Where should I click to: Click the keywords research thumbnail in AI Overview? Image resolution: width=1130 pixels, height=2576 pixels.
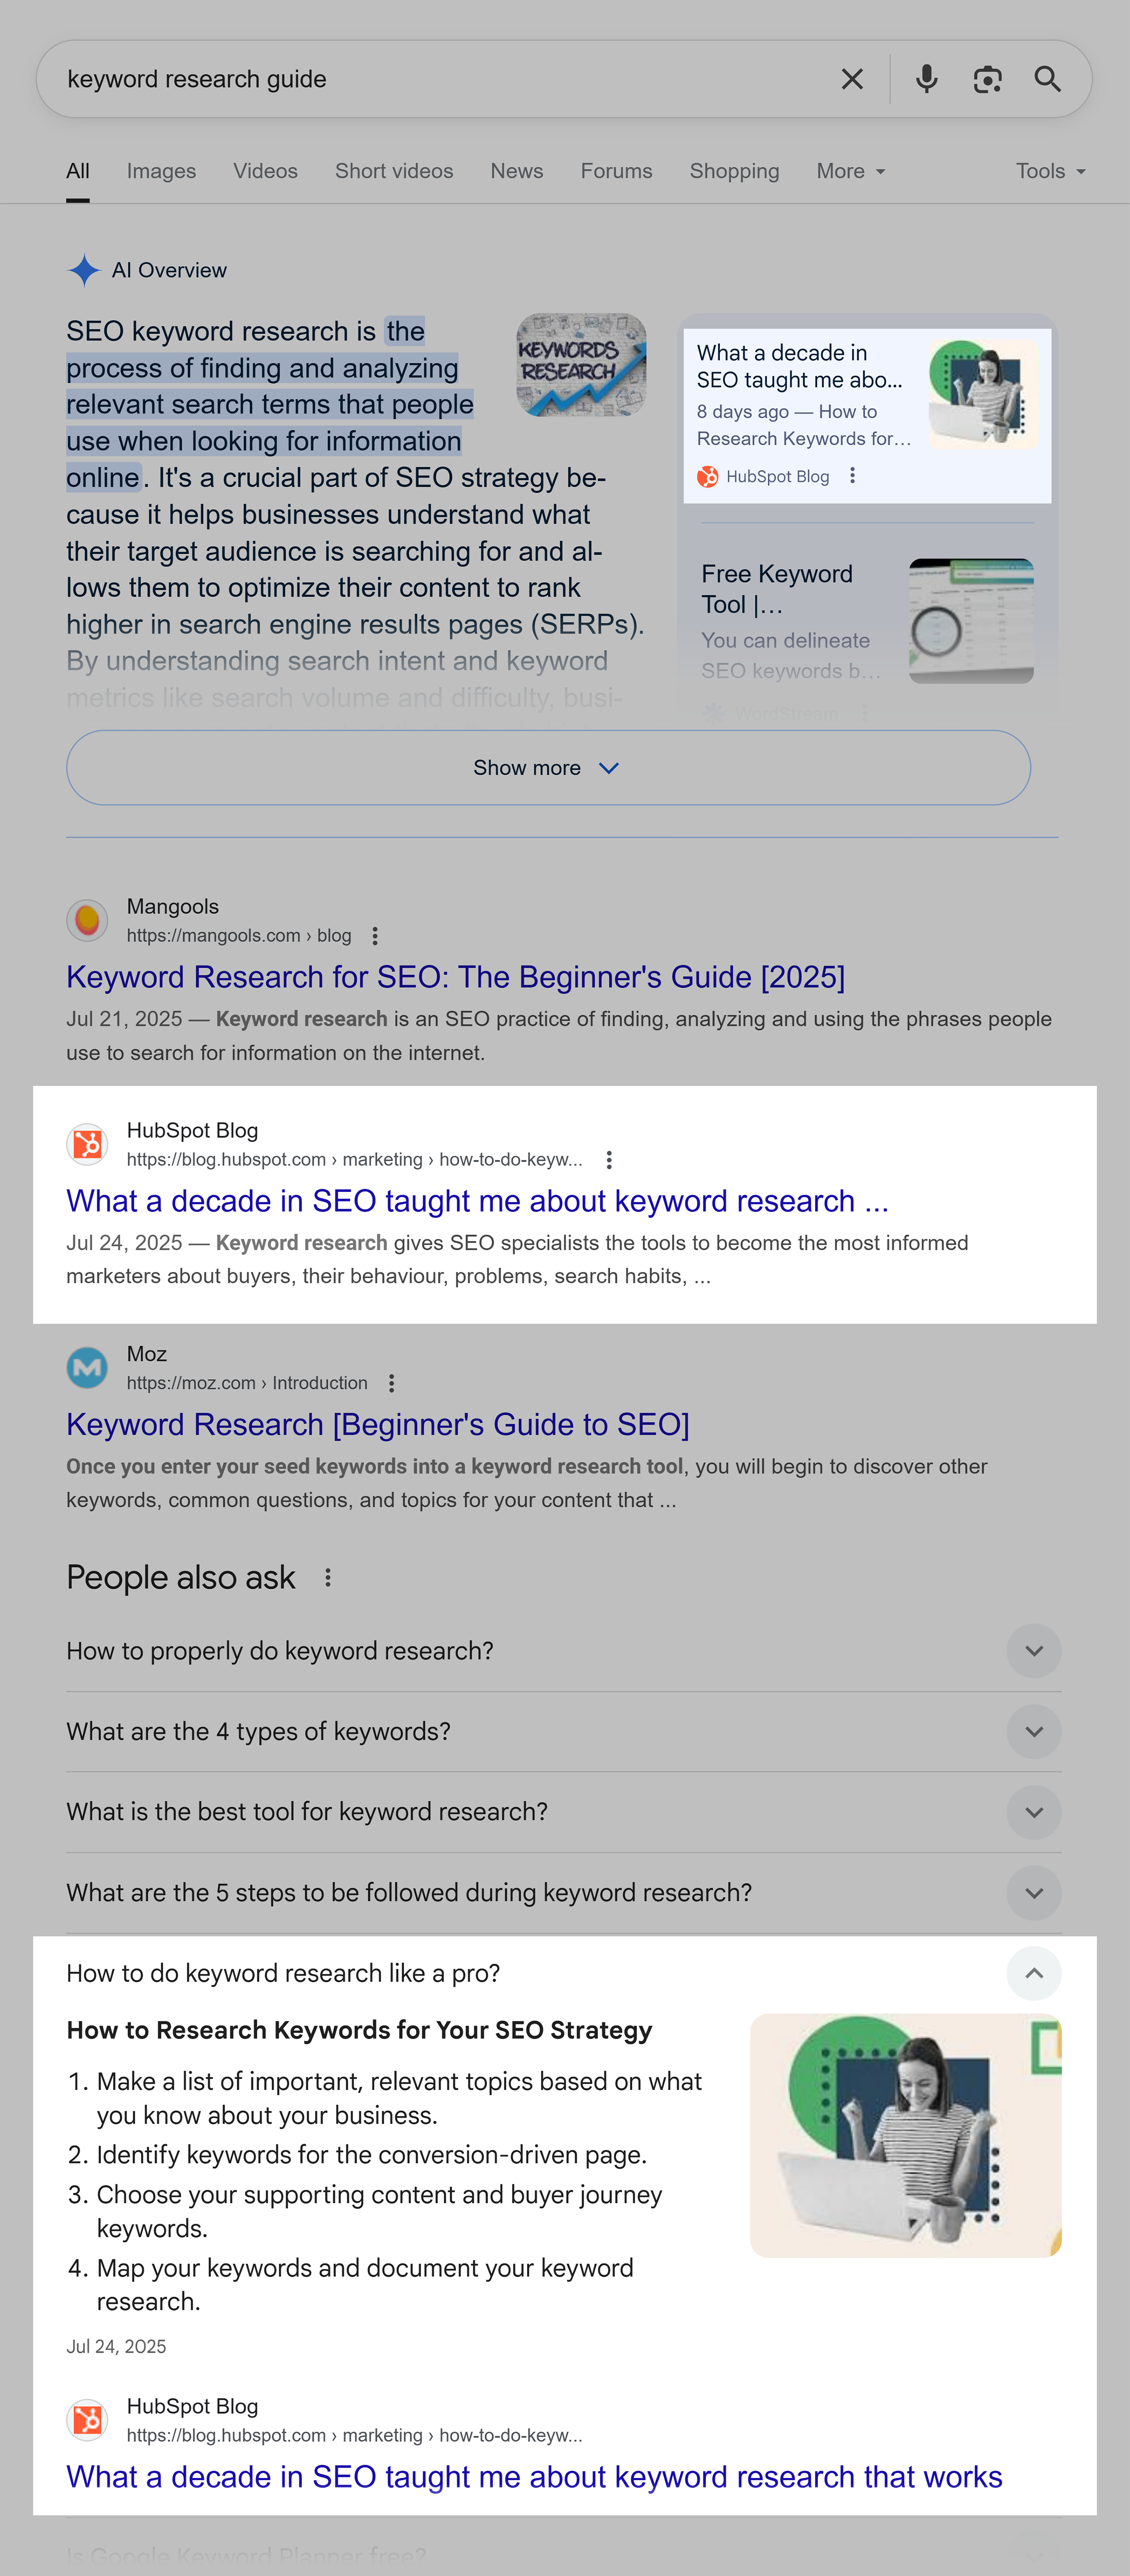pyautogui.click(x=580, y=364)
